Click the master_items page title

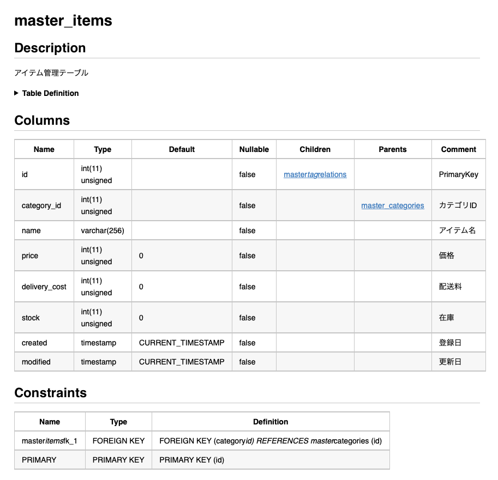(63, 21)
